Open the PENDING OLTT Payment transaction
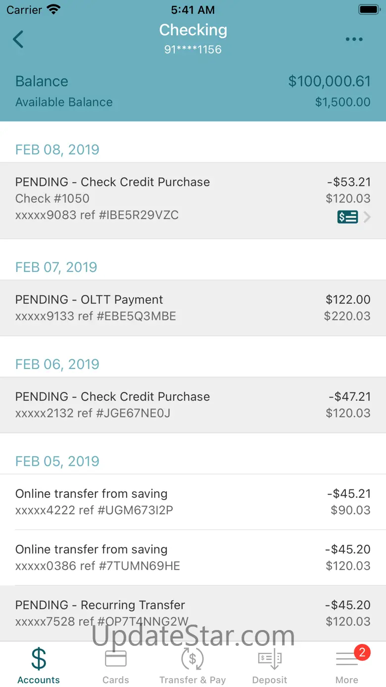386x687 pixels. pyautogui.click(x=193, y=308)
